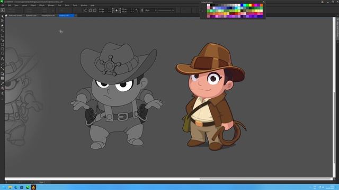Select the grayscale cowboy sheriff drawing

point(117,96)
